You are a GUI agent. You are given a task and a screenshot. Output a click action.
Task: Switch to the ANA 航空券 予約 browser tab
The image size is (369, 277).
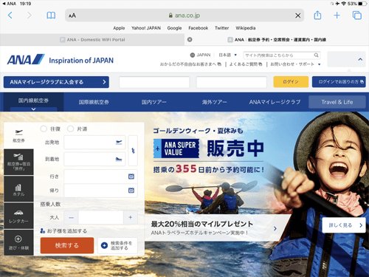click(x=277, y=40)
